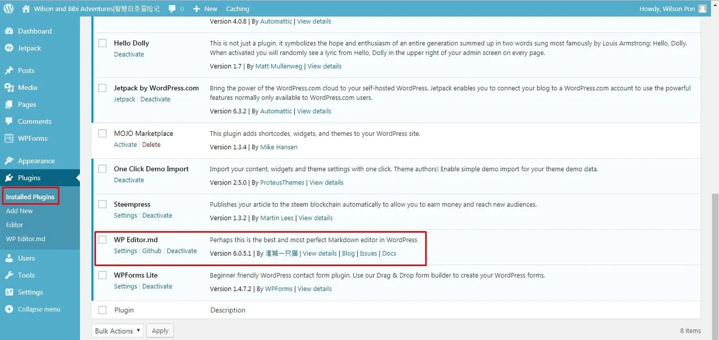Tick the MOJO Marketplace checkbox
Image resolution: width=719 pixels, height=340 pixels.
click(102, 133)
